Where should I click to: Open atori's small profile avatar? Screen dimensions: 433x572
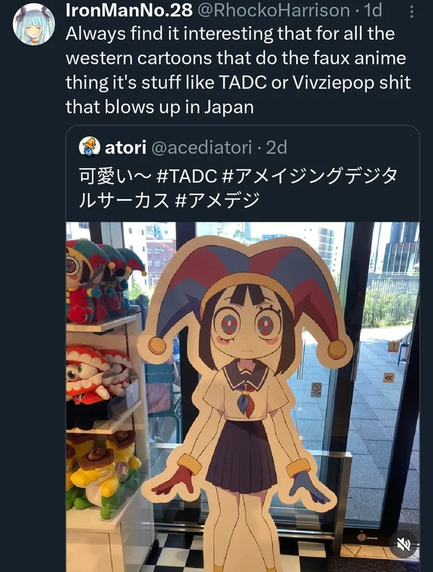click(89, 147)
